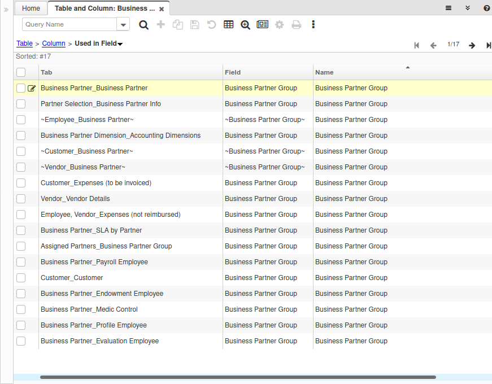Click the horizontal scrollbar at bottom
This screenshot has width=492, height=384.
click(237, 377)
